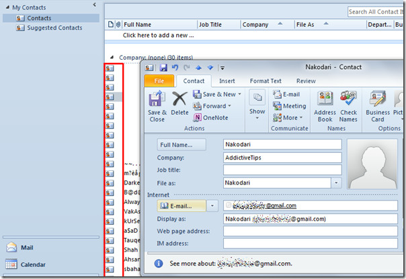Collapse Company (none) group
Image resolution: width=406 pixels, height=279 pixels.
(x=112, y=57)
